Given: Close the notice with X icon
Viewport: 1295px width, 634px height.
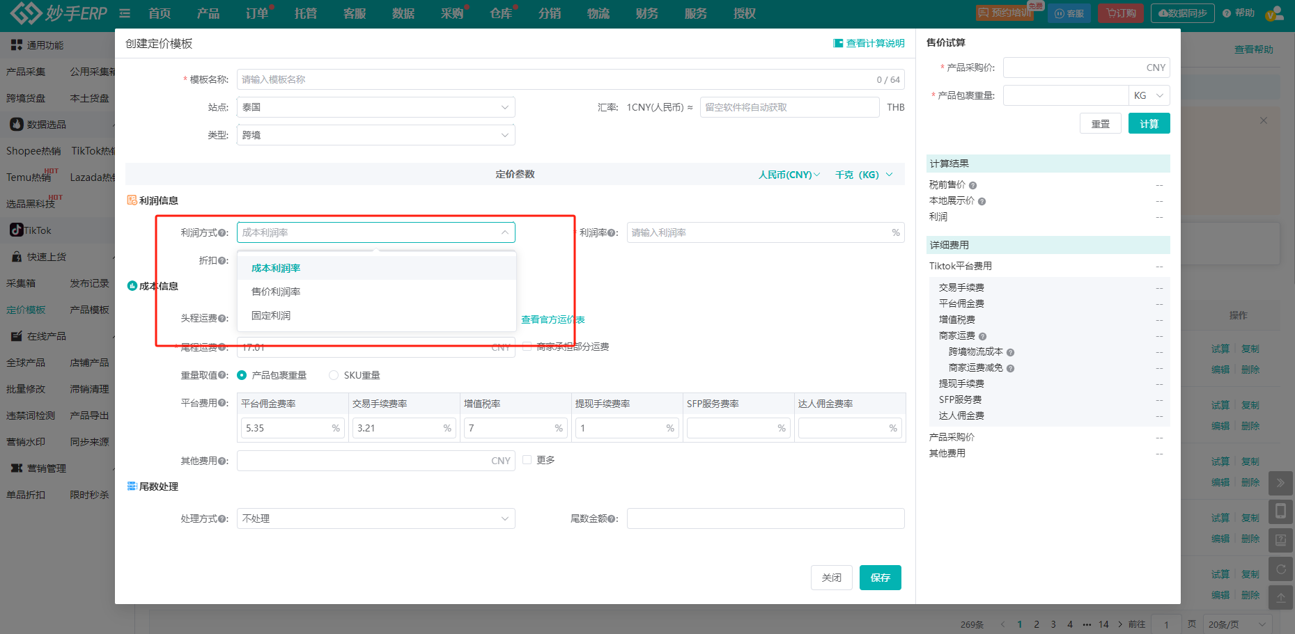Looking at the screenshot, I should [x=1264, y=120].
